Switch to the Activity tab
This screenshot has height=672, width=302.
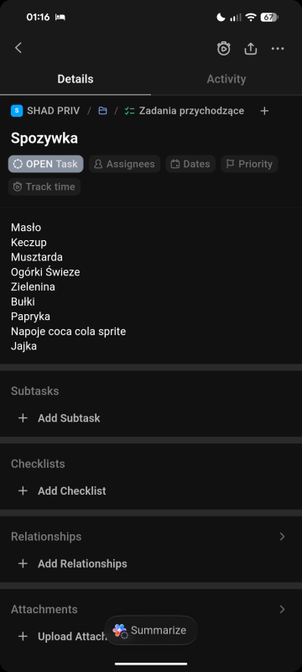tap(226, 79)
